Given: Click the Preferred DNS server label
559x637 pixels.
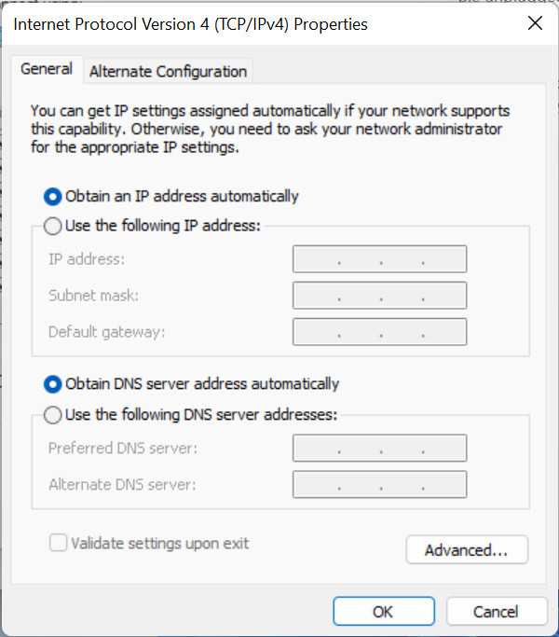Looking at the screenshot, I should 123,448.
